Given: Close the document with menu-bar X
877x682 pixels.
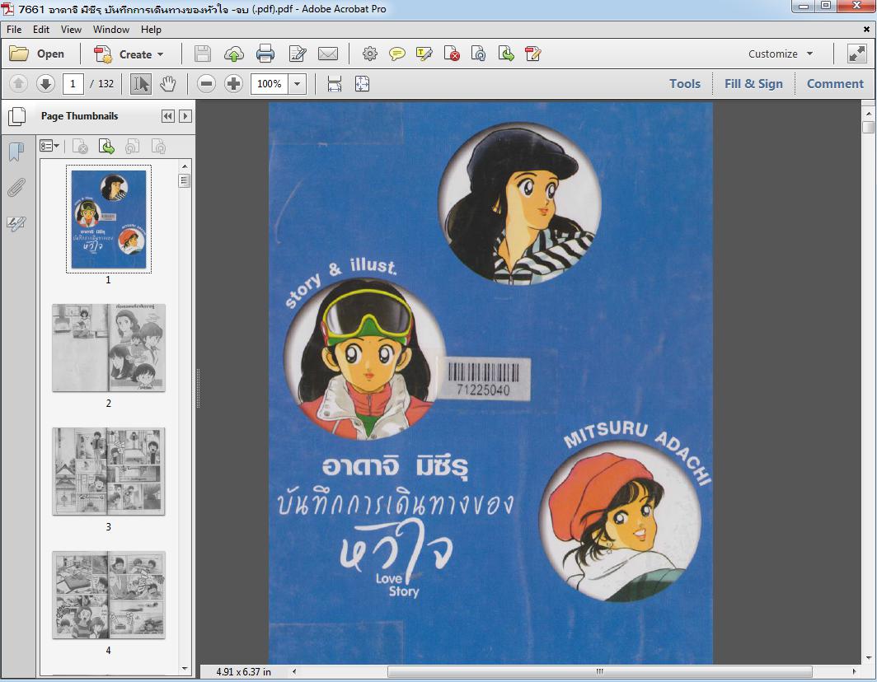Looking at the screenshot, I should [867, 29].
